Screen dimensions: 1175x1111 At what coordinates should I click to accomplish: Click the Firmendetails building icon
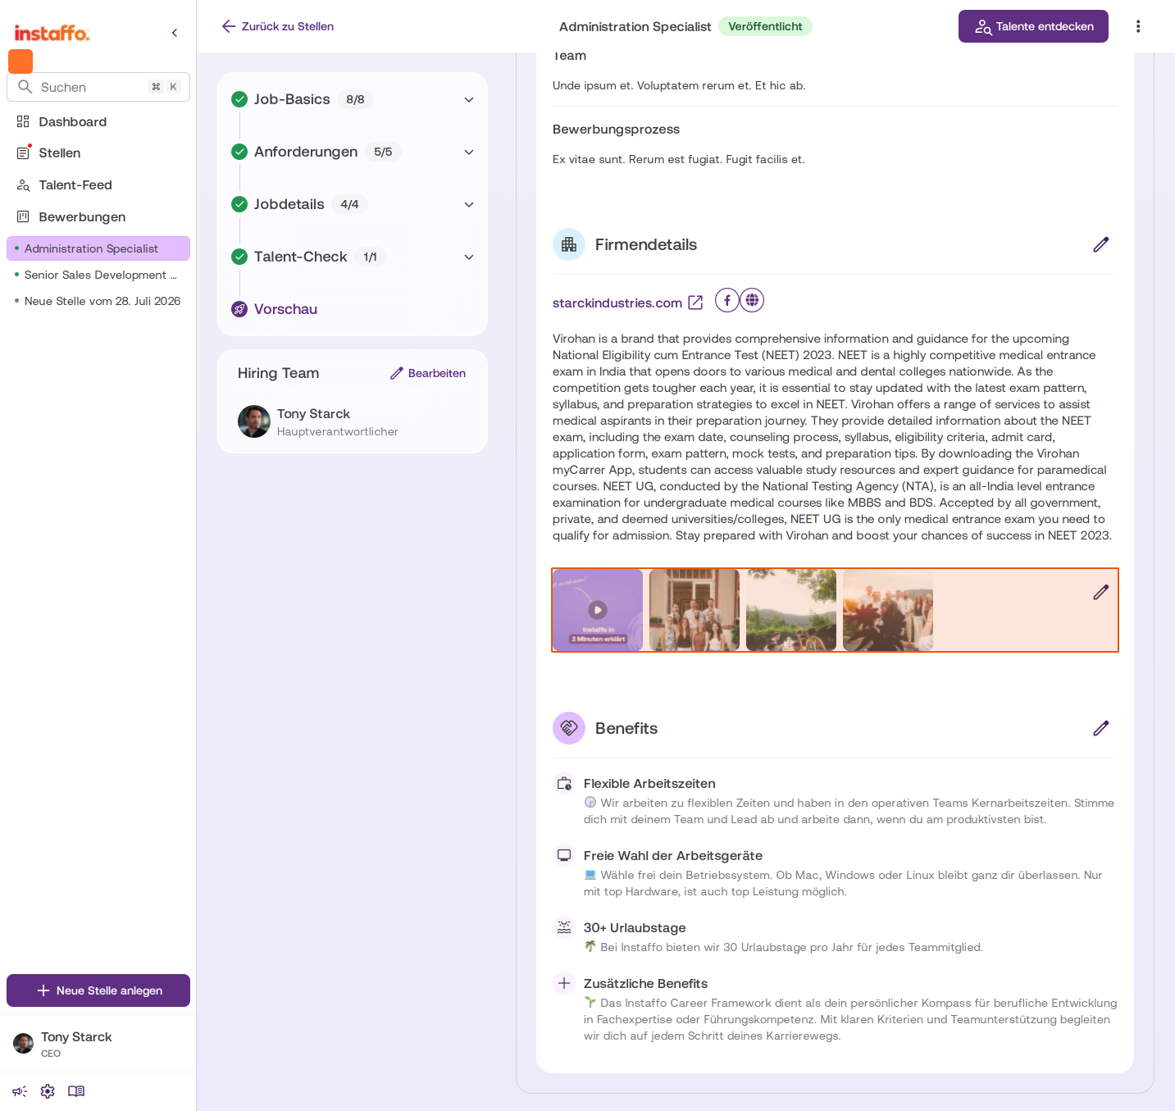pyautogui.click(x=569, y=244)
